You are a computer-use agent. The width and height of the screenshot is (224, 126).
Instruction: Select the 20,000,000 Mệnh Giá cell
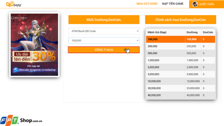point(165,88)
